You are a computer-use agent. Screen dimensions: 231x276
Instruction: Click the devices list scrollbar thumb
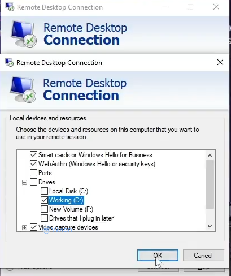(x=210, y=184)
